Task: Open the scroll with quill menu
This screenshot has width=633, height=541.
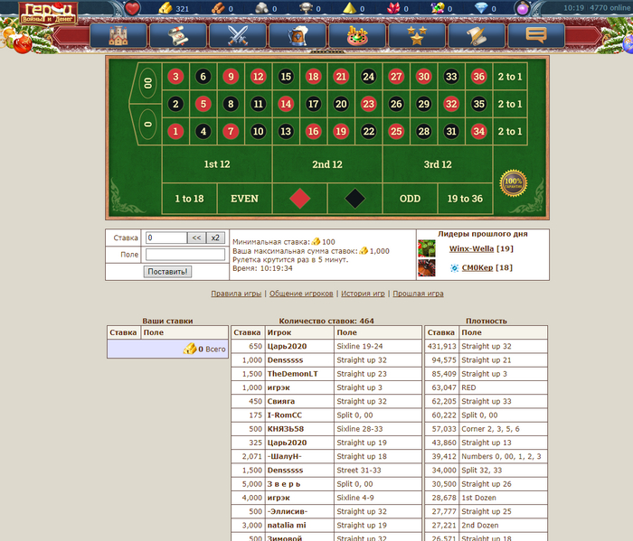Action: (x=477, y=36)
